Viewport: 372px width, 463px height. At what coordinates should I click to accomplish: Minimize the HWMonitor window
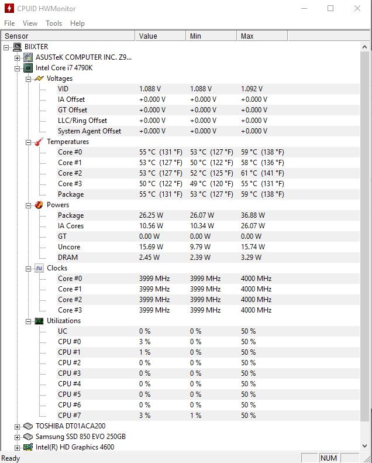pos(304,8)
